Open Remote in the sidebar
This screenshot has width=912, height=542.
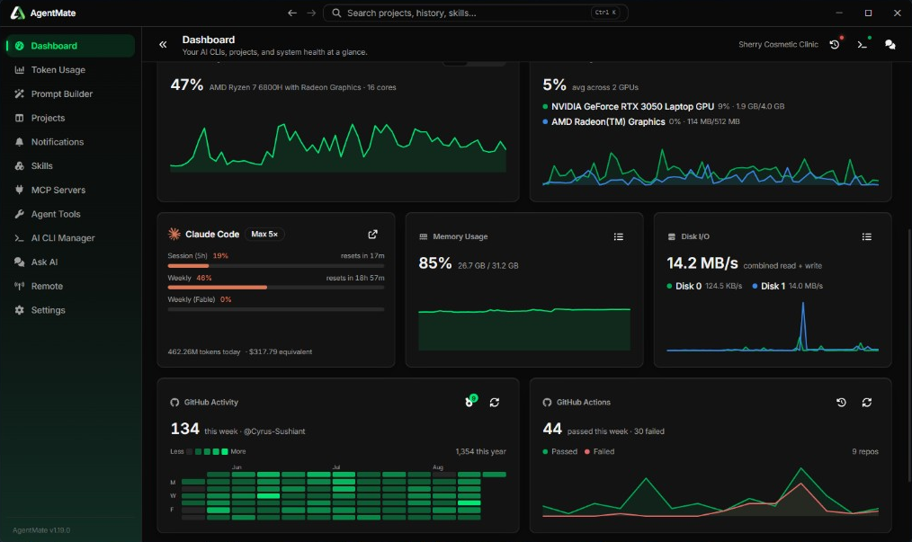pos(70,286)
